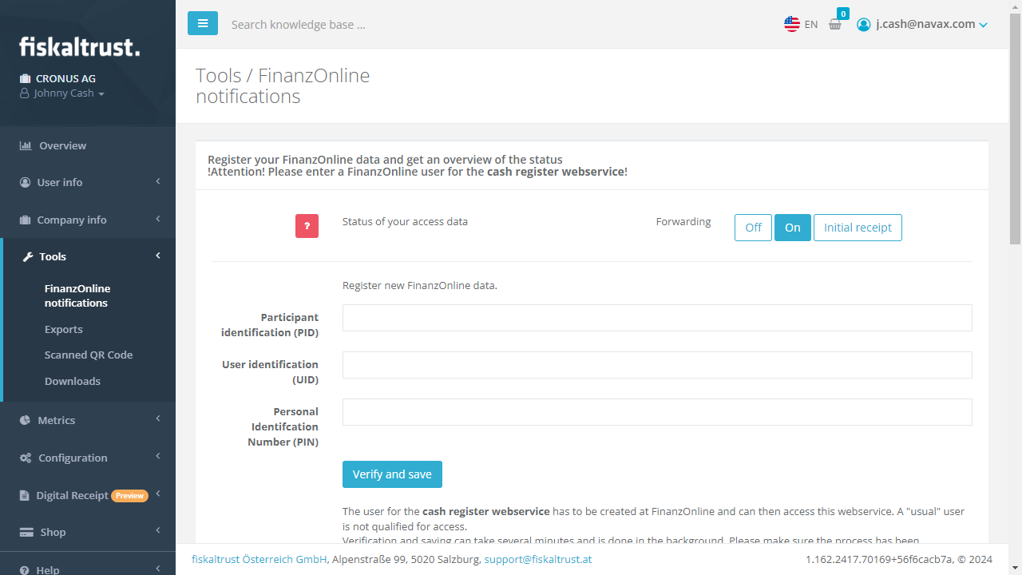Click the Shop credit card icon

coord(26,532)
